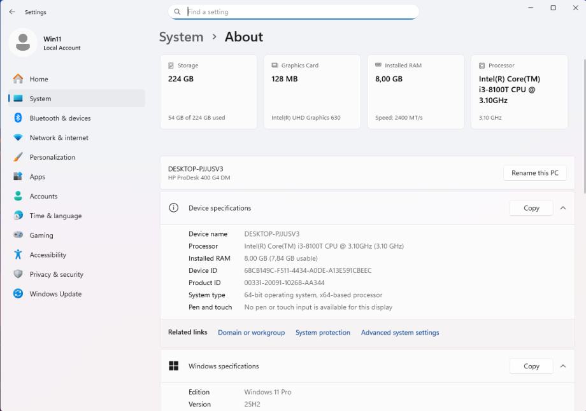Open Bluetooth & devices via its icon
This screenshot has width=586, height=411.
18,118
